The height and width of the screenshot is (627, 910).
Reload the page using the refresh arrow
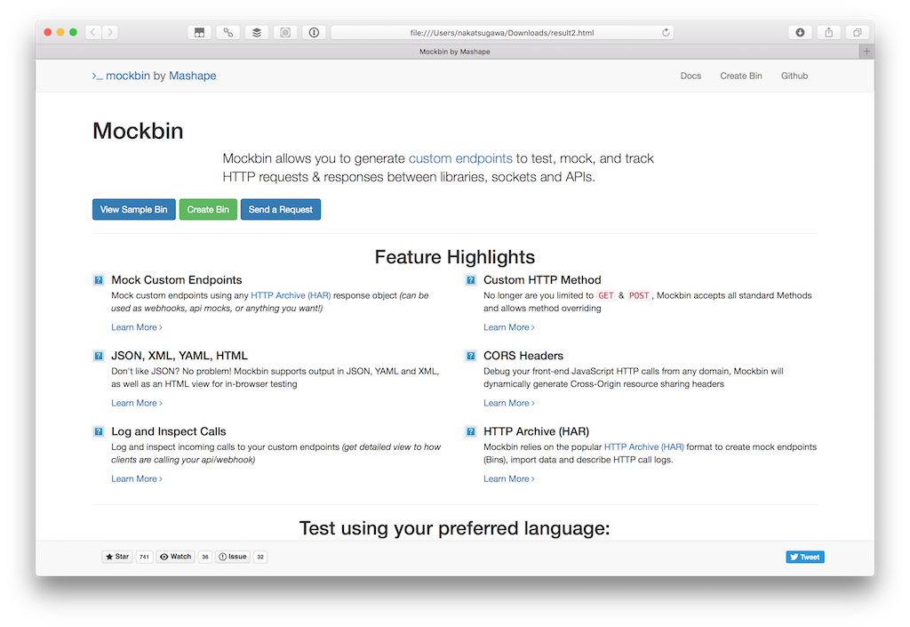tap(666, 33)
